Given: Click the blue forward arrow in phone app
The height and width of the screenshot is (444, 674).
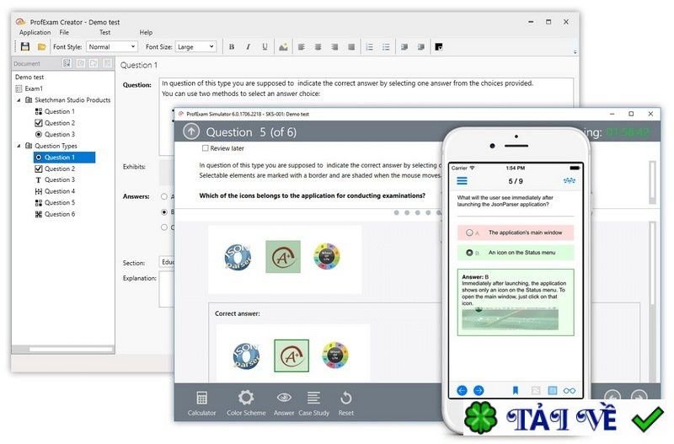Looking at the screenshot, I should (479, 390).
